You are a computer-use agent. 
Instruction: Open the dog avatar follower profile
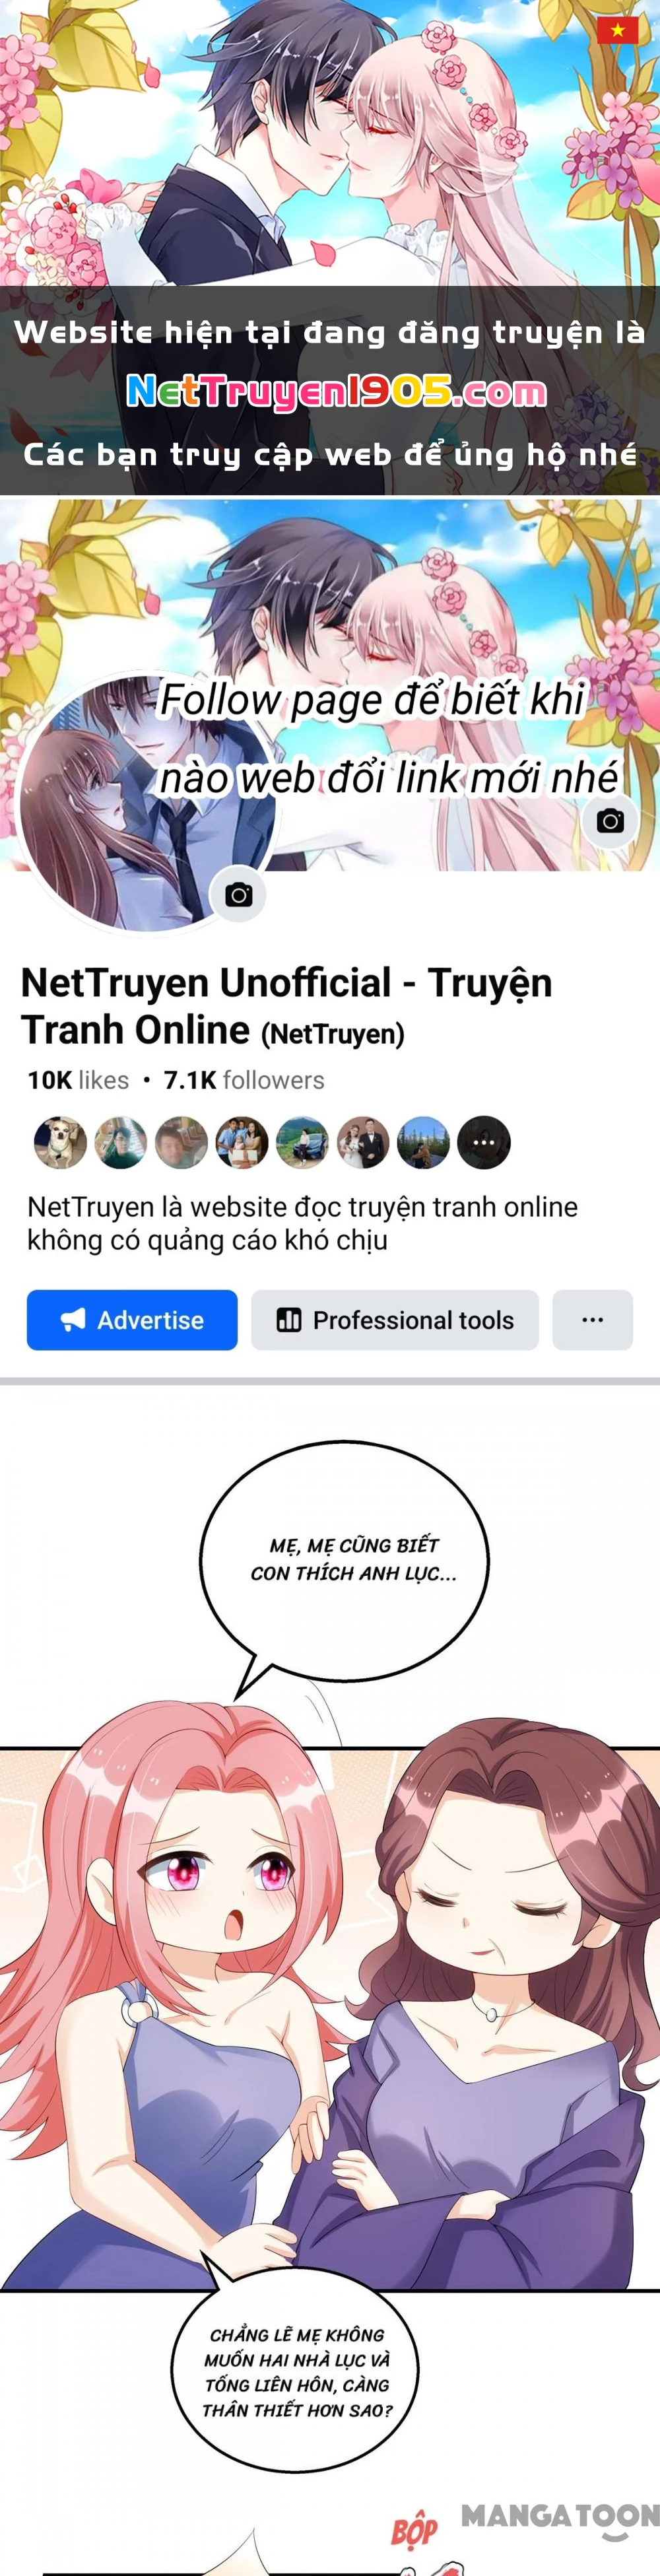60,1142
